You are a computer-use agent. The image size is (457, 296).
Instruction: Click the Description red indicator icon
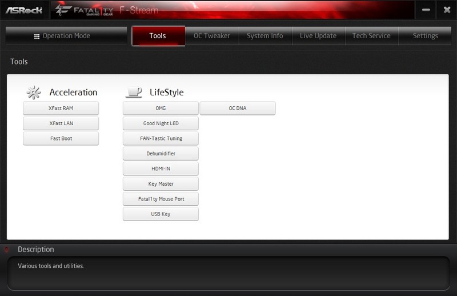[6, 249]
